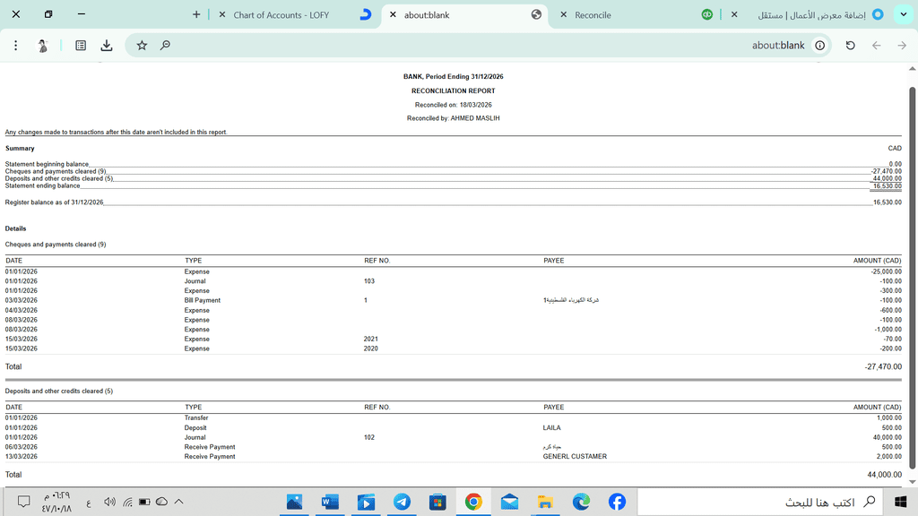
Task: Open a new tab with plus button
Action: [196, 15]
